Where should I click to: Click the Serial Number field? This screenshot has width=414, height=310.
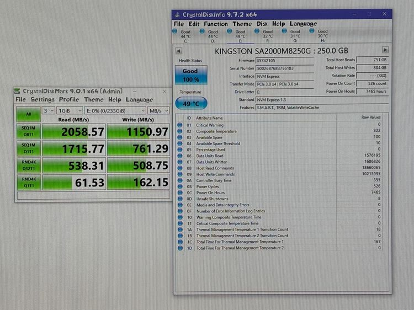[x=285, y=68]
